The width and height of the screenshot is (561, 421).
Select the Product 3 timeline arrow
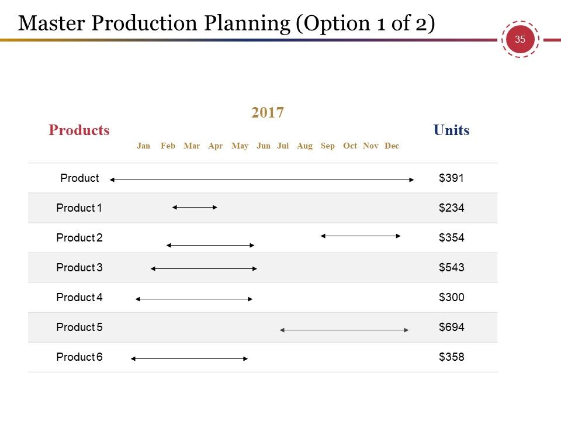point(204,268)
